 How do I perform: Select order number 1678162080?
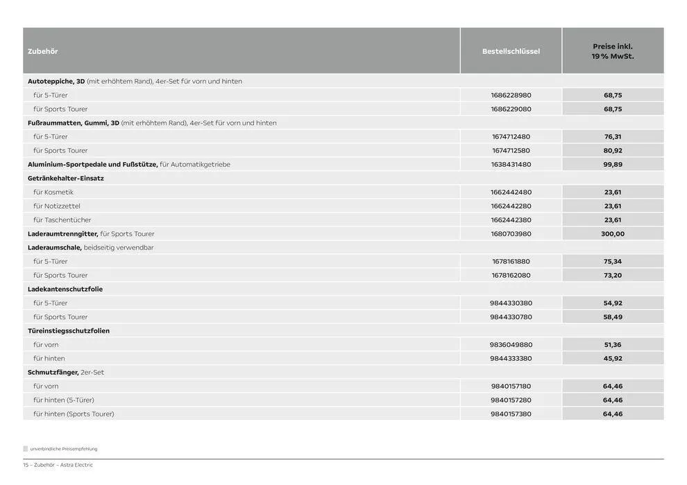[x=511, y=275]
